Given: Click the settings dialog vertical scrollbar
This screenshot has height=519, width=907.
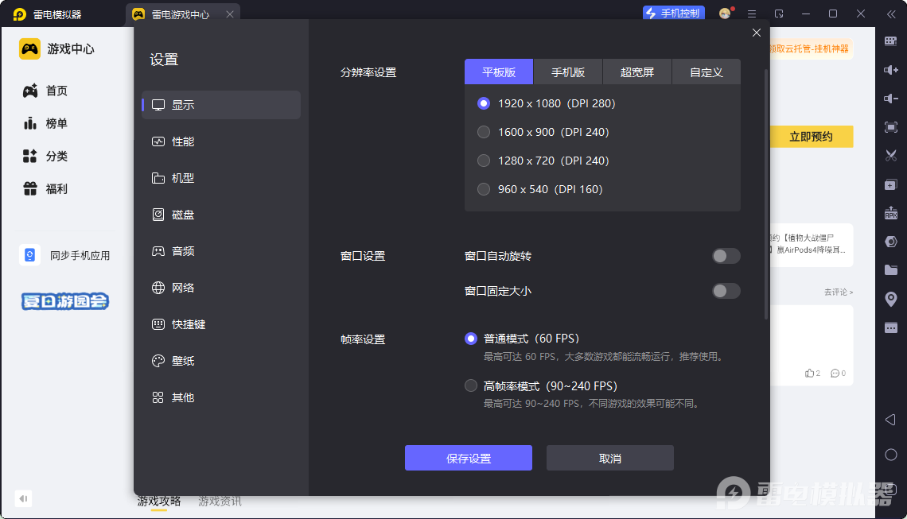Looking at the screenshot, I should coord(766,194).
